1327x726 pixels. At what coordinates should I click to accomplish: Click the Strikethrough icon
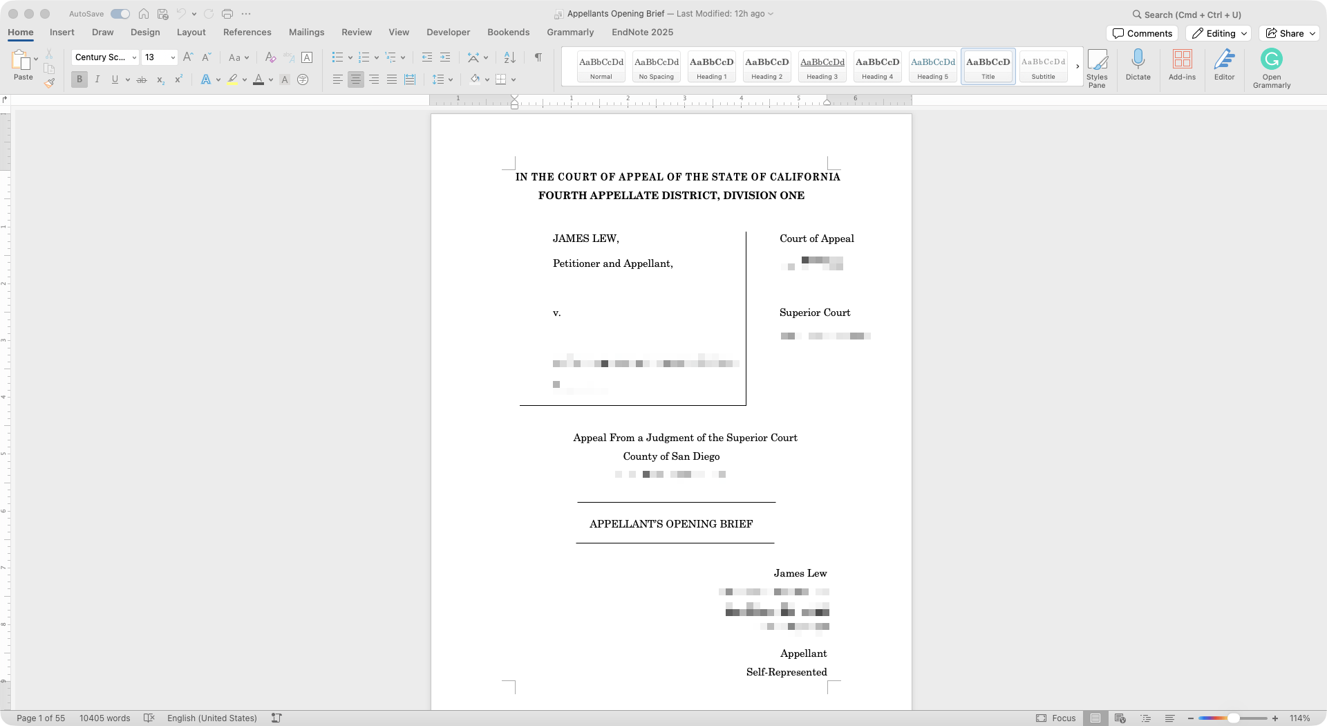142,80
